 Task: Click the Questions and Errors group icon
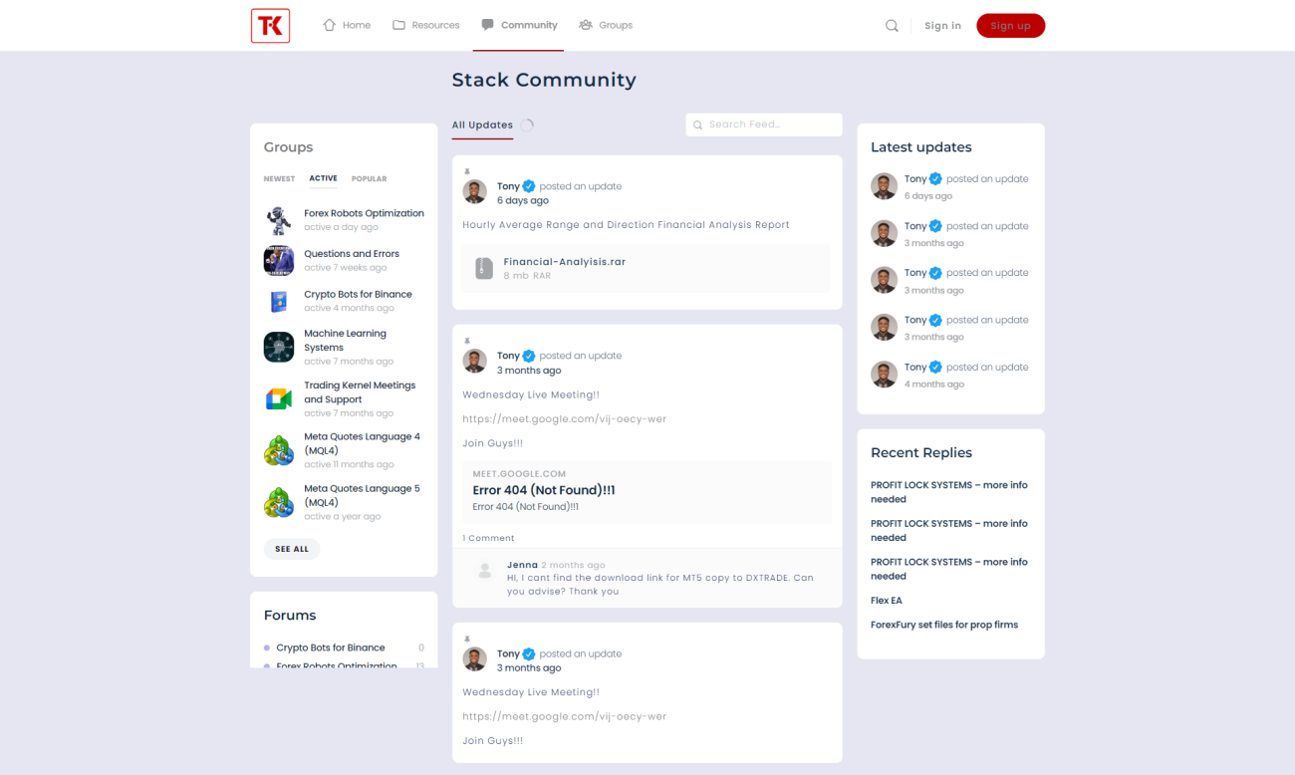tap(279, 260)
